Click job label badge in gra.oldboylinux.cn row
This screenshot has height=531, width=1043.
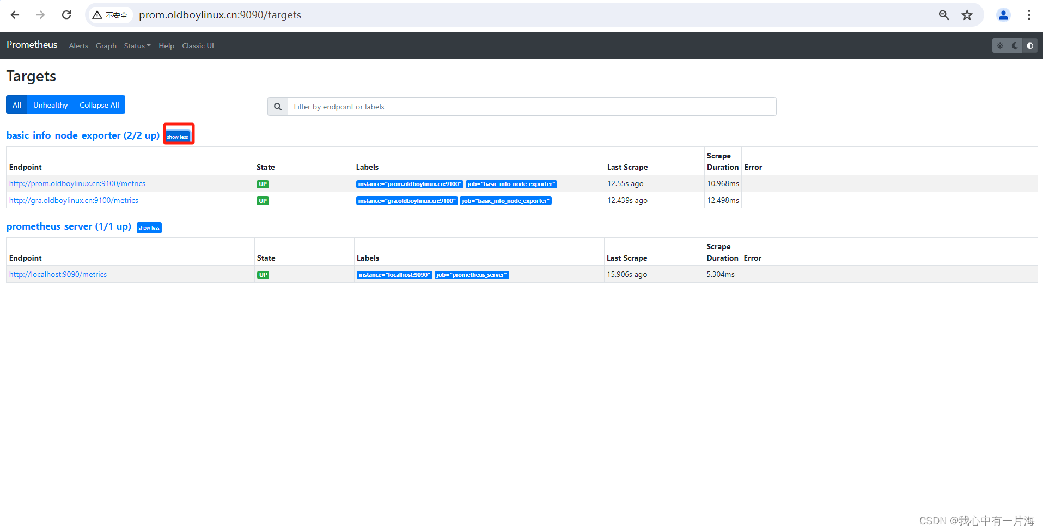tap(506, 201)
